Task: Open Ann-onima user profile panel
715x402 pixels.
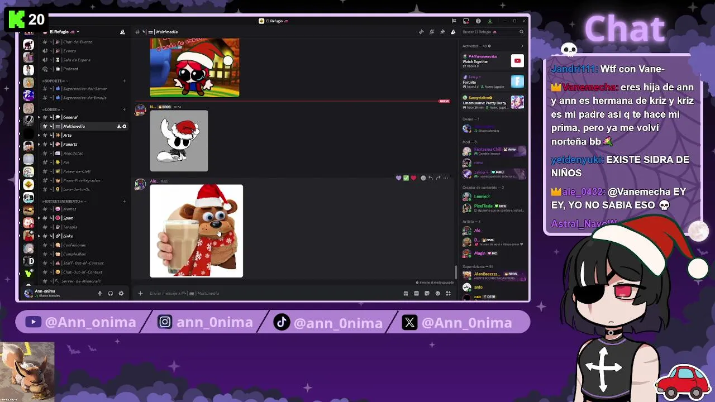Action: pos(58,293)
